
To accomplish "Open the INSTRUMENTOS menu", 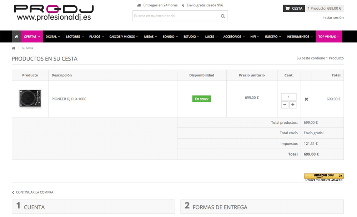I will coord(300,37).
